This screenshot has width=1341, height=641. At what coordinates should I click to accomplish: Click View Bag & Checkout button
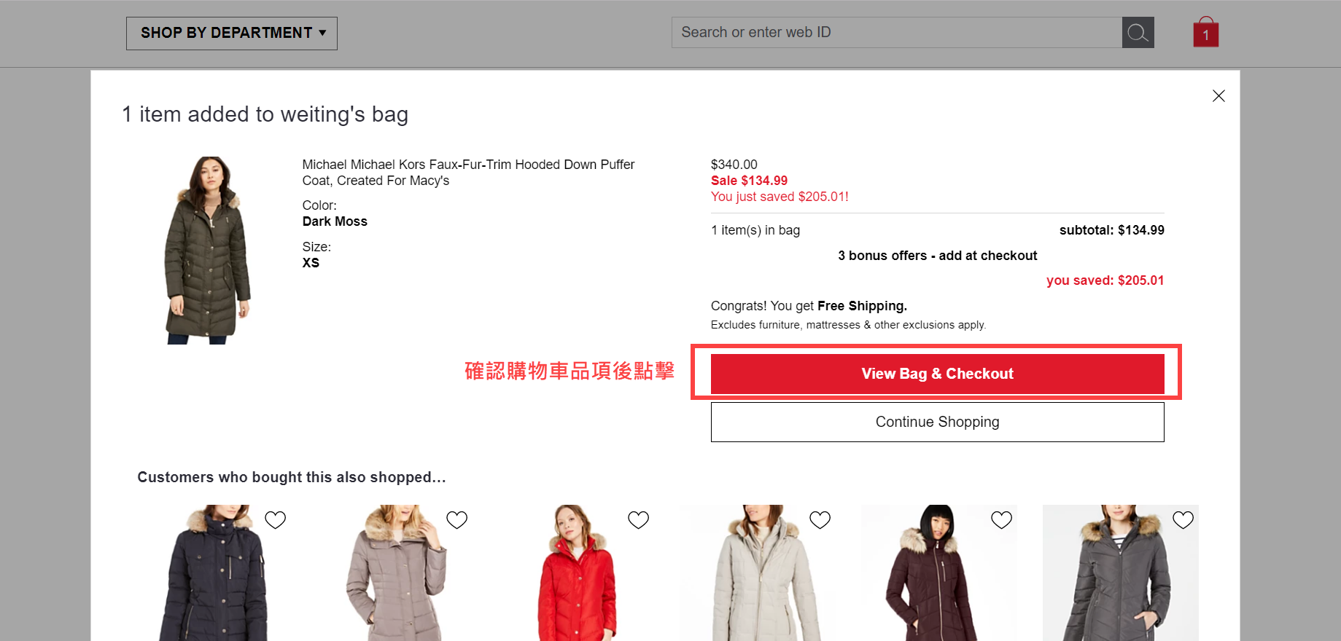[937, 374]
